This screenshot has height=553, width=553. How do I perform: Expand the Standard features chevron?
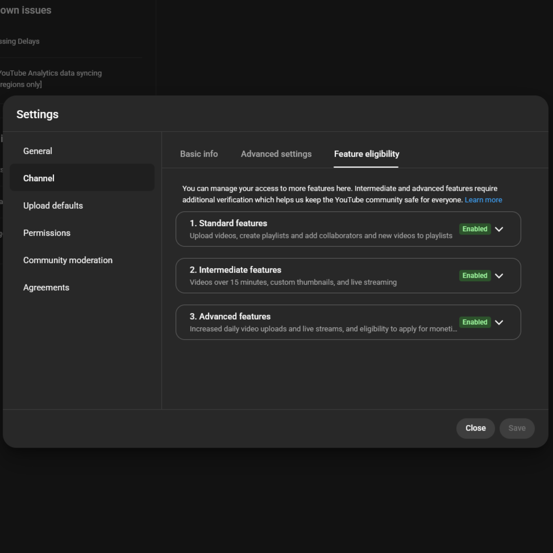(x=499, y=229)
